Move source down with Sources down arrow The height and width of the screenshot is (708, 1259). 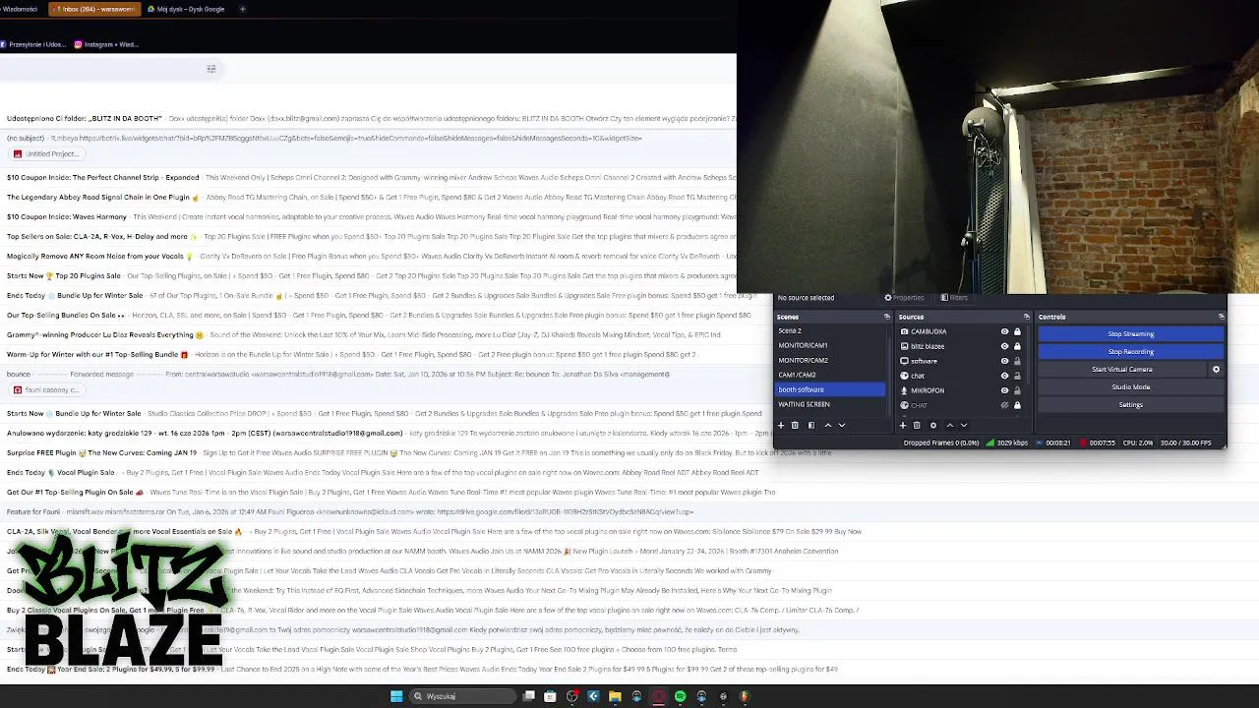[x=963, y=425]
